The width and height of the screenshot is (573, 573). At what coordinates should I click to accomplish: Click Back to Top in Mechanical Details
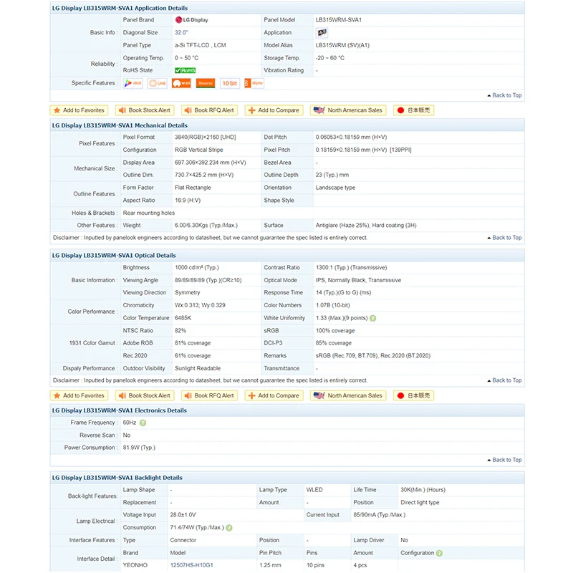[x=505, y=238]
